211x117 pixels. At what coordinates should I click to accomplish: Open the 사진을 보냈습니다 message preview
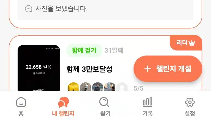tap(61, 9)
